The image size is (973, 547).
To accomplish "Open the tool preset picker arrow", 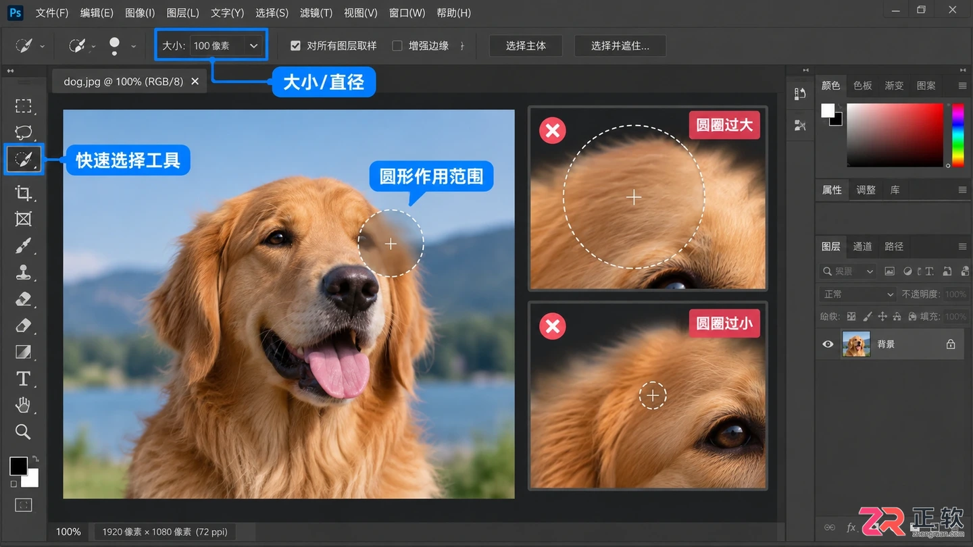I will [x=42, y=47].
